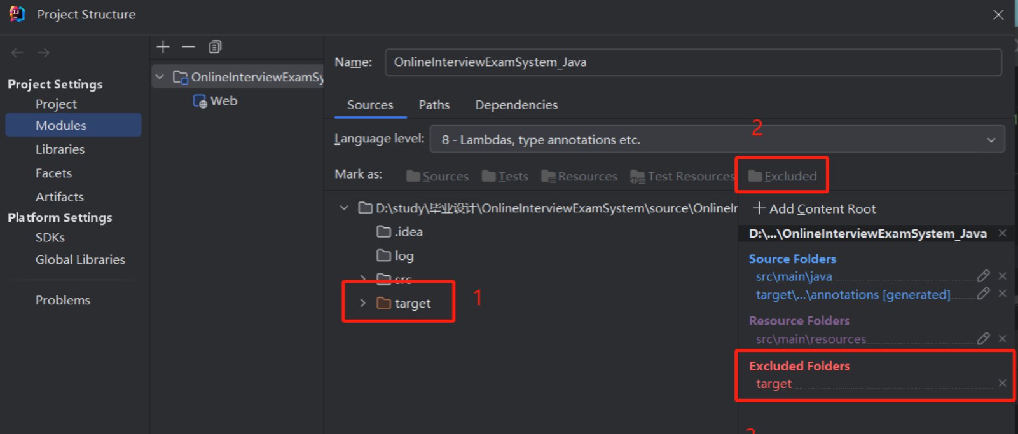Remove target from Excluded Folders
Screen dimensions: 1018x434
click(x=1002, y=383)
